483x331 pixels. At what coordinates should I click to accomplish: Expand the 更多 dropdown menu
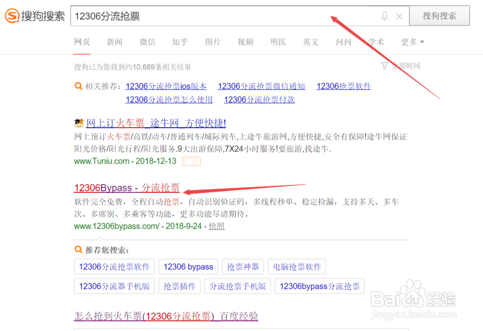point(412,42)
